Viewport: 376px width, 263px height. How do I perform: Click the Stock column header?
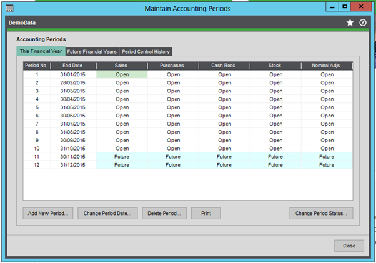(275, 66)
